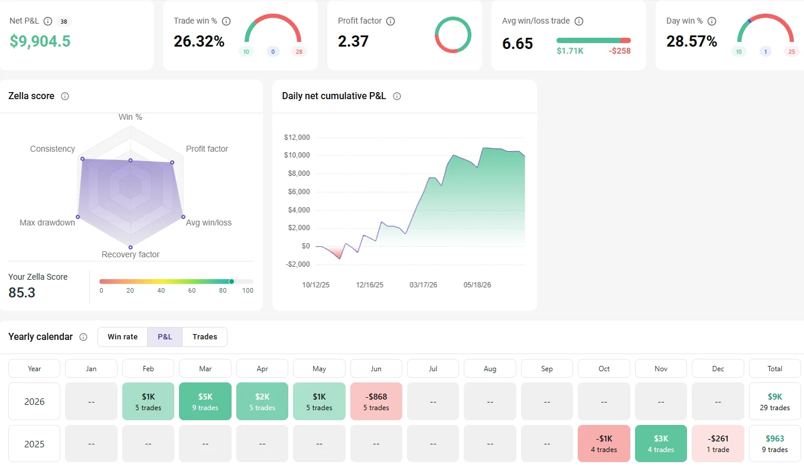Viewport: 804px width, 468px height.
Task: Click the 85.3 Zella Score value
Action: (22, 292)
